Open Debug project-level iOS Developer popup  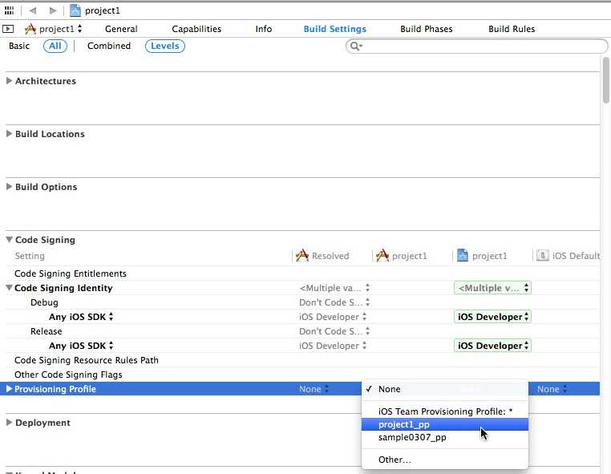pos(492,317)
